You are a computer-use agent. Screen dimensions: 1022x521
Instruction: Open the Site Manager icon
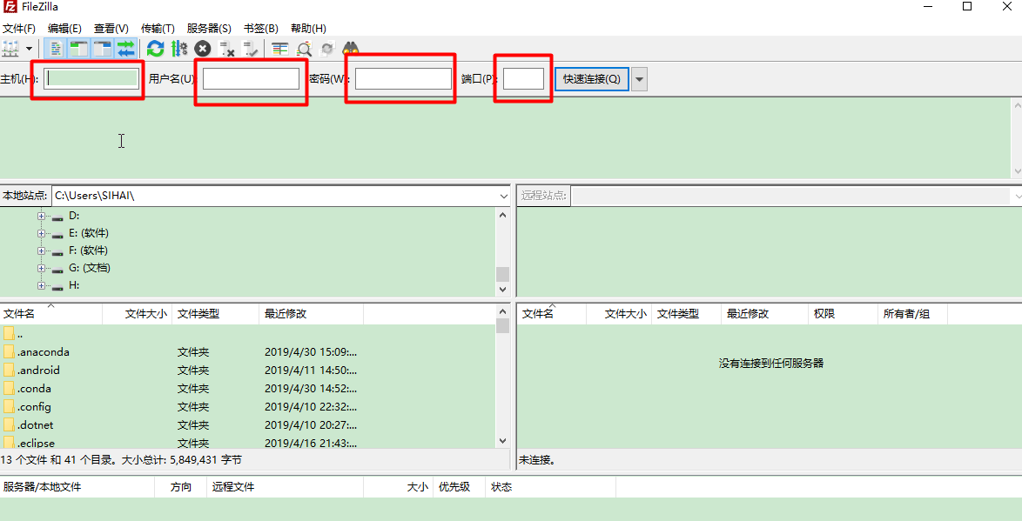pos(10,48)
